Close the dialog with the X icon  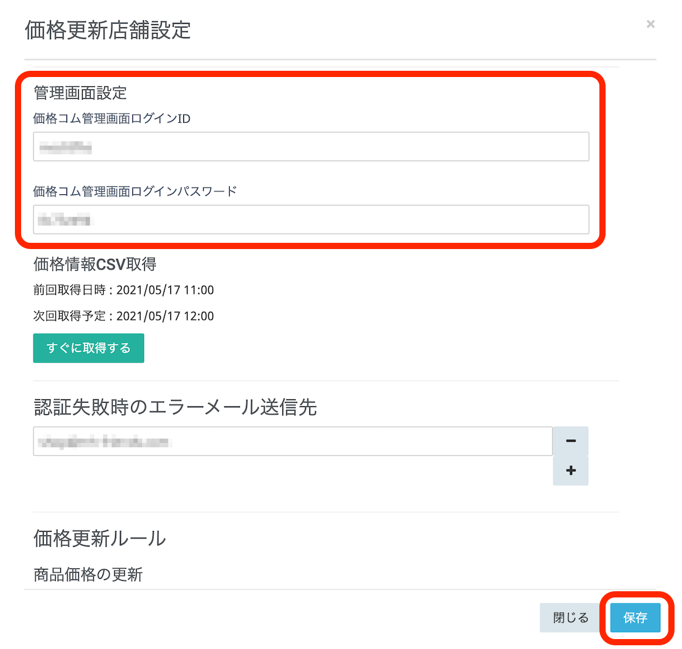[650, 24]
